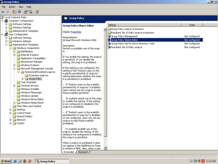Expand the Terminal Services node
The height and width of the screenshot is (164, 218).
click(x=14, y=86)
